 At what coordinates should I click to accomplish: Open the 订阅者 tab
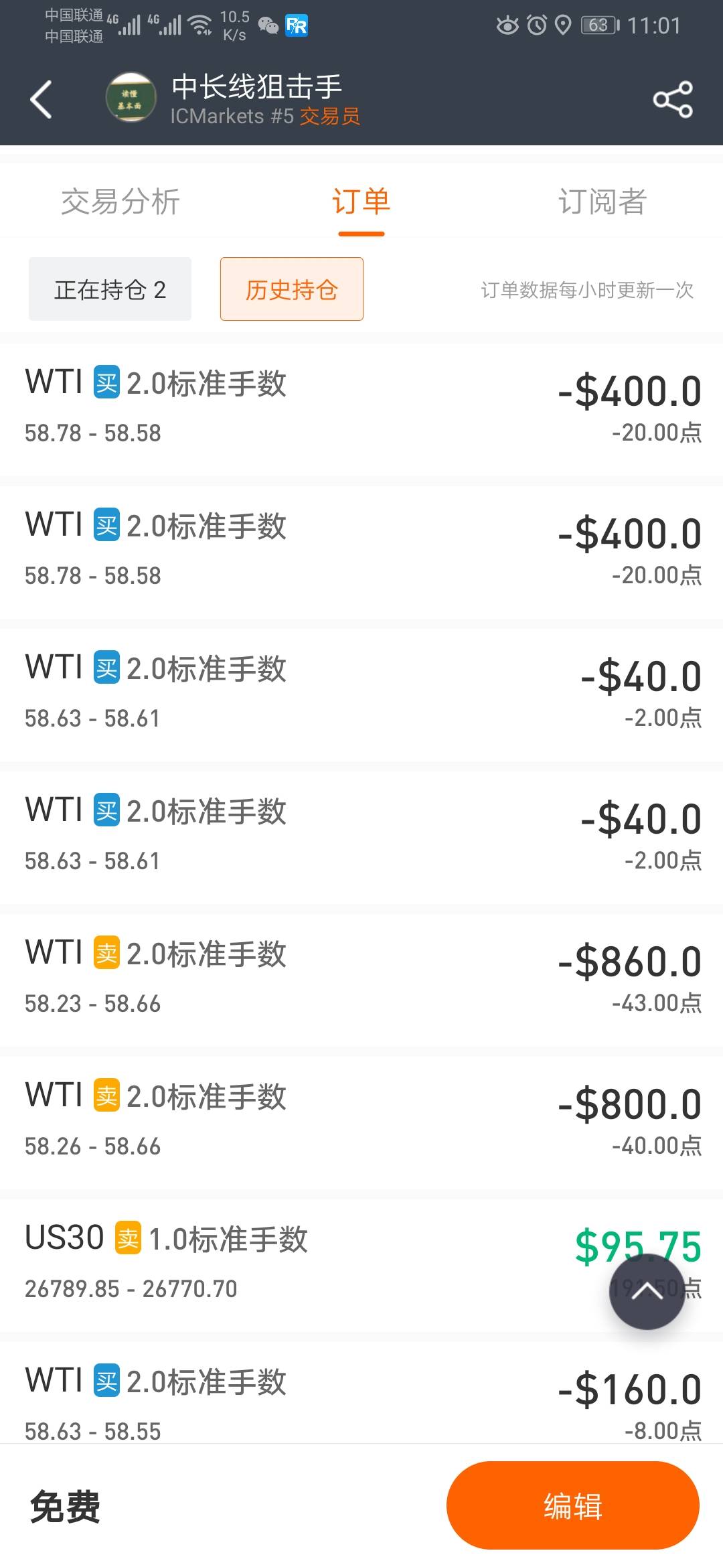click(x=602, y=202)
